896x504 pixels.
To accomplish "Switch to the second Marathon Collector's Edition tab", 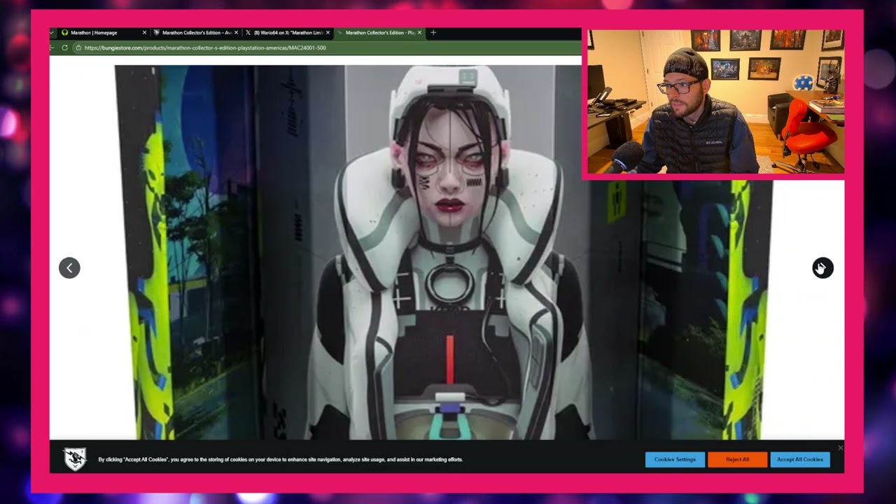I will [195, 32].
